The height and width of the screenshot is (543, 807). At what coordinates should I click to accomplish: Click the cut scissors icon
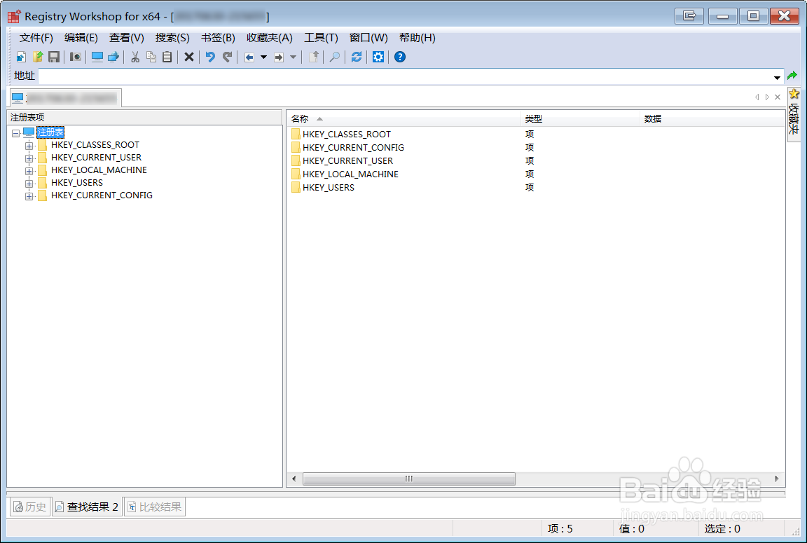coord(135,57)
